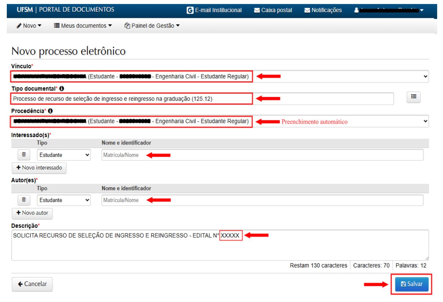Screen dimensions: 443x302
Task: Open the Meus documentos menu
Action: pos(83,26)
